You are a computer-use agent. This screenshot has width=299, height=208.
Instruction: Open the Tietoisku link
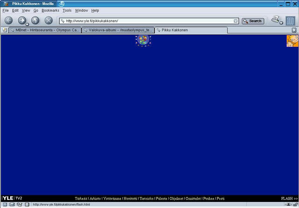tap(146, 199)
